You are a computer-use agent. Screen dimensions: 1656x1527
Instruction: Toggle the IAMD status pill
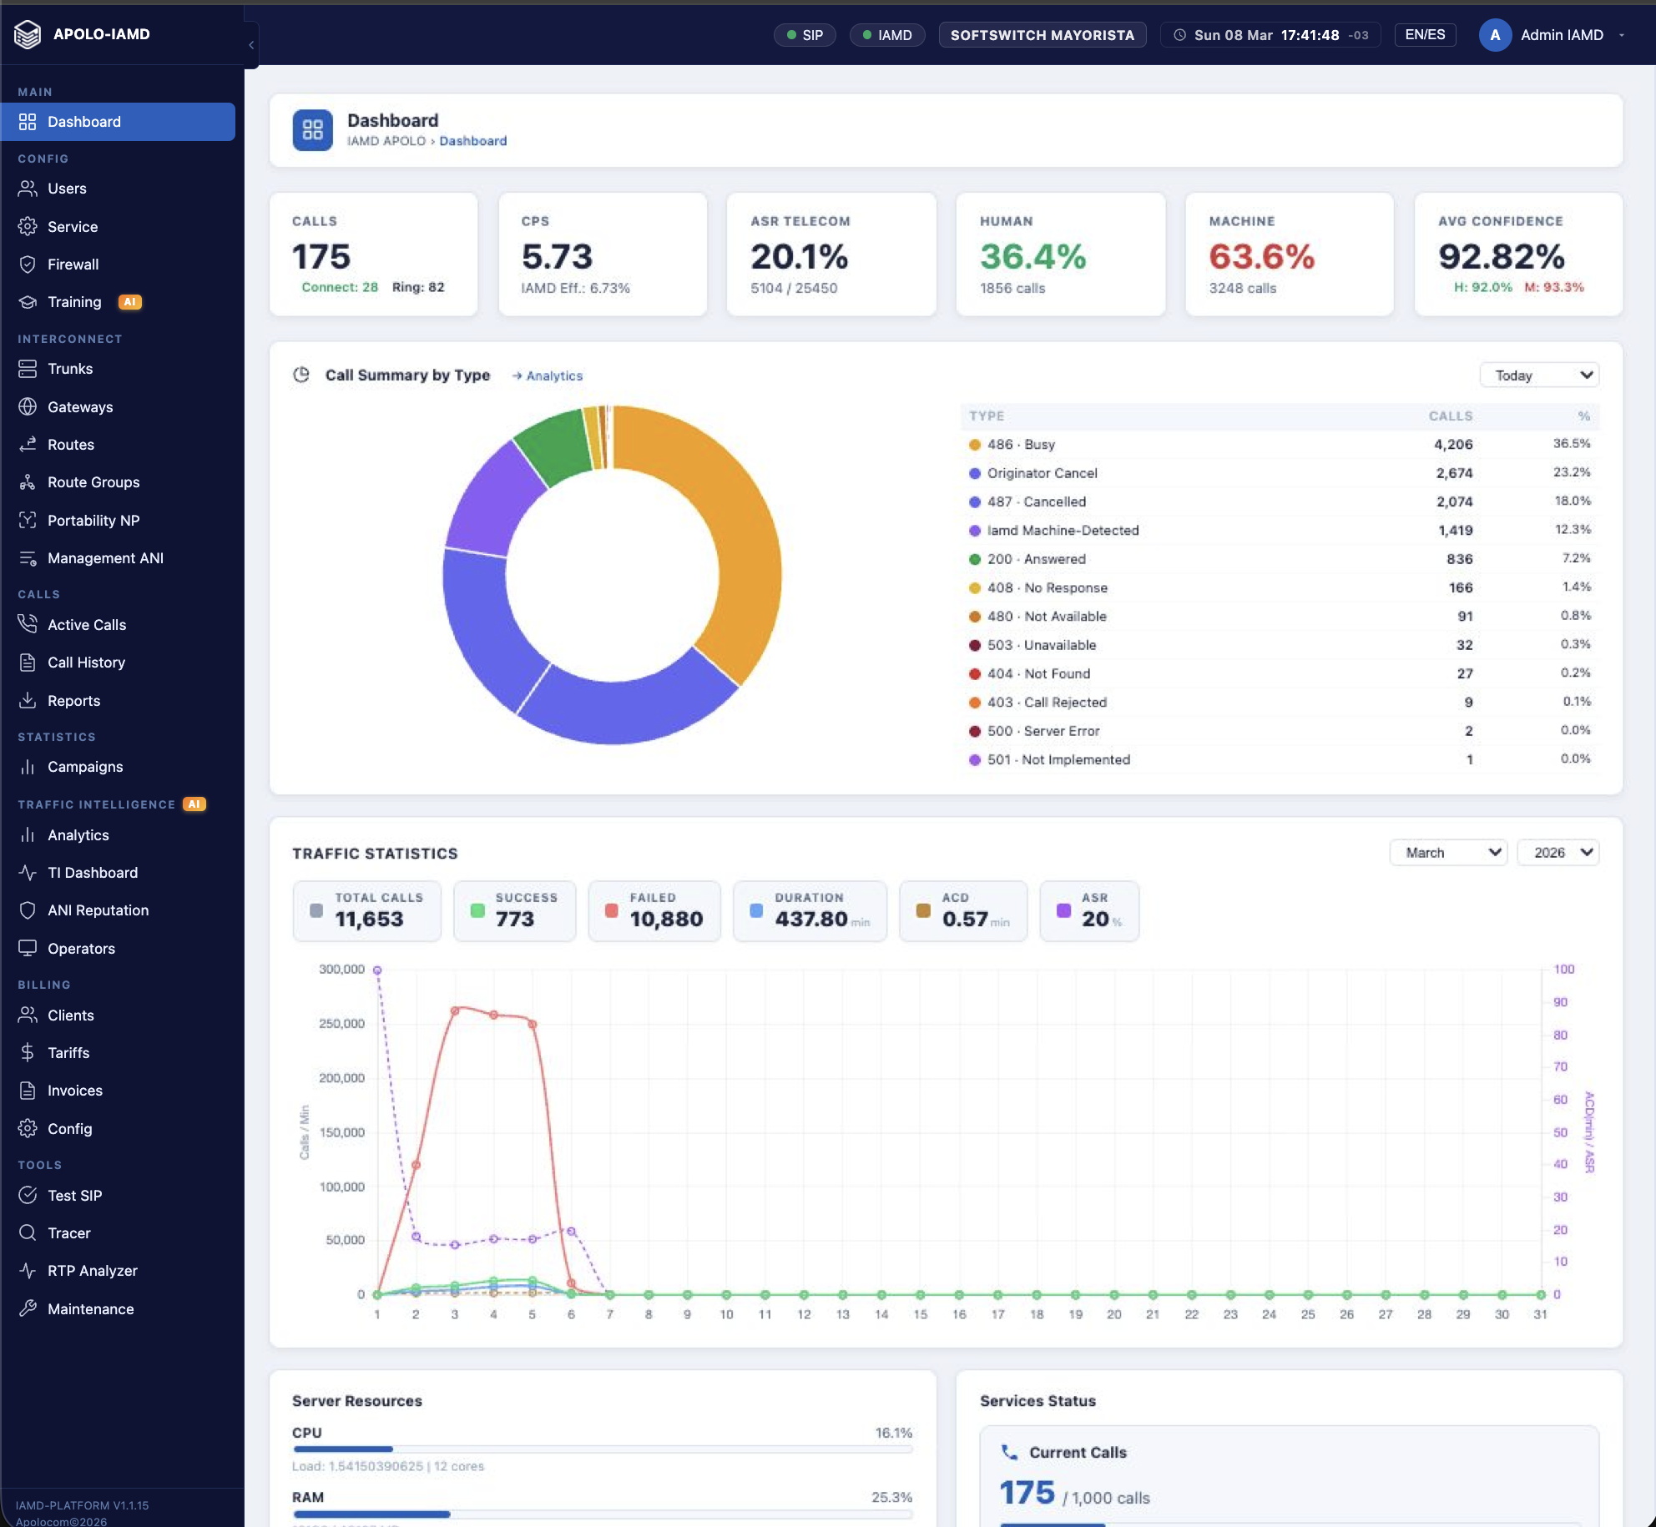[886, 35]
